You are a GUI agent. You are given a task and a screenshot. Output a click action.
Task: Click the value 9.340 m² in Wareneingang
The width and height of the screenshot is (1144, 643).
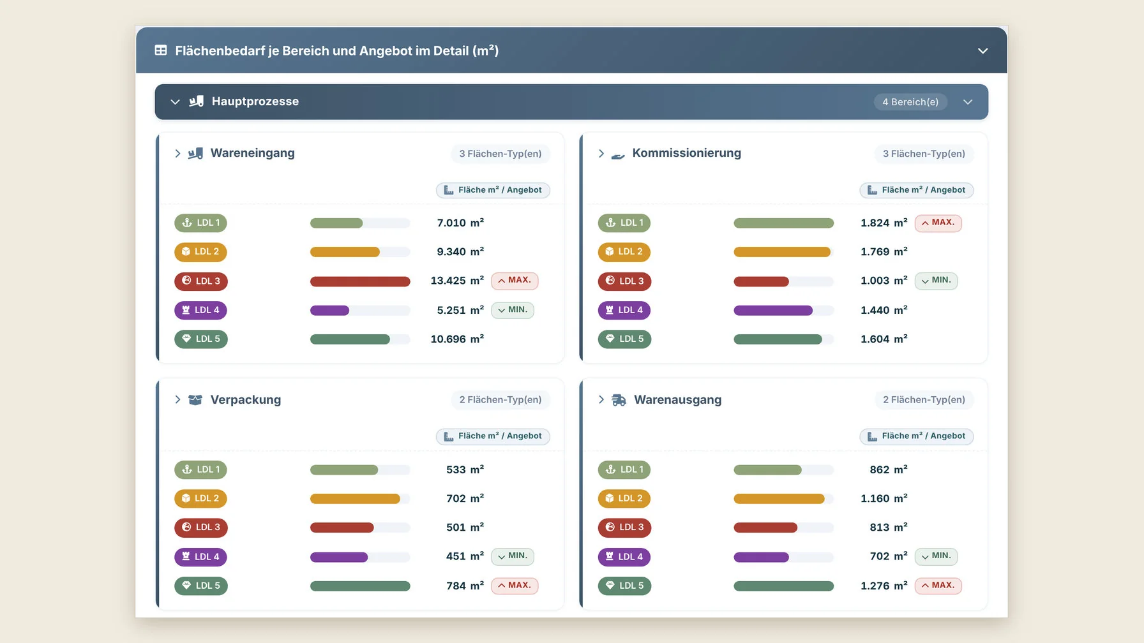click(x=460, y=252)
